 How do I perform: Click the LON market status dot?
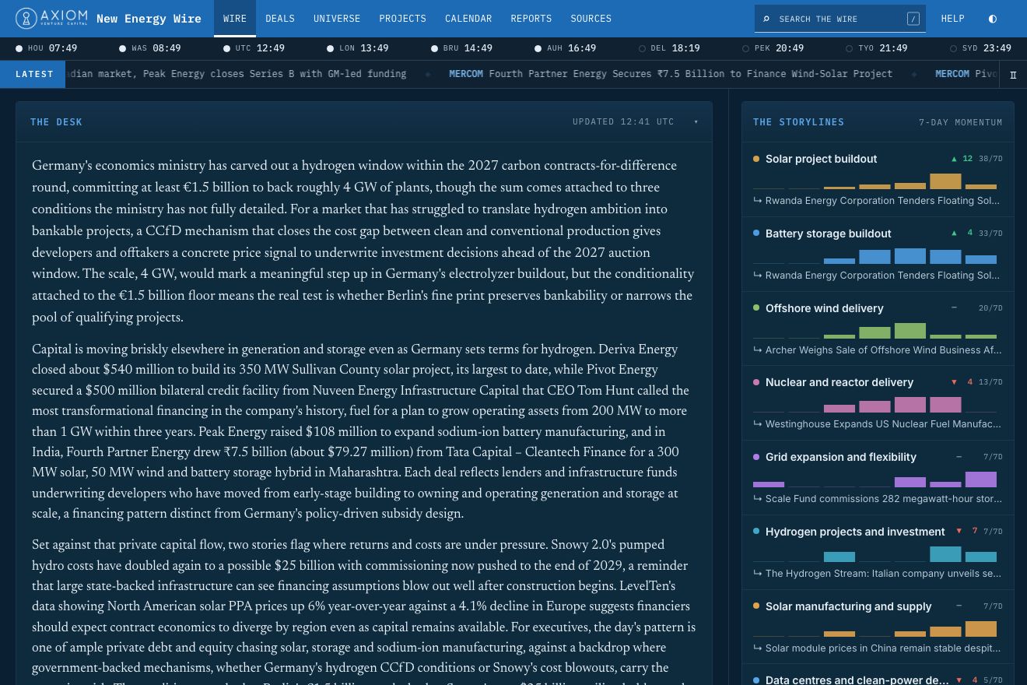(x=330, y=48)
